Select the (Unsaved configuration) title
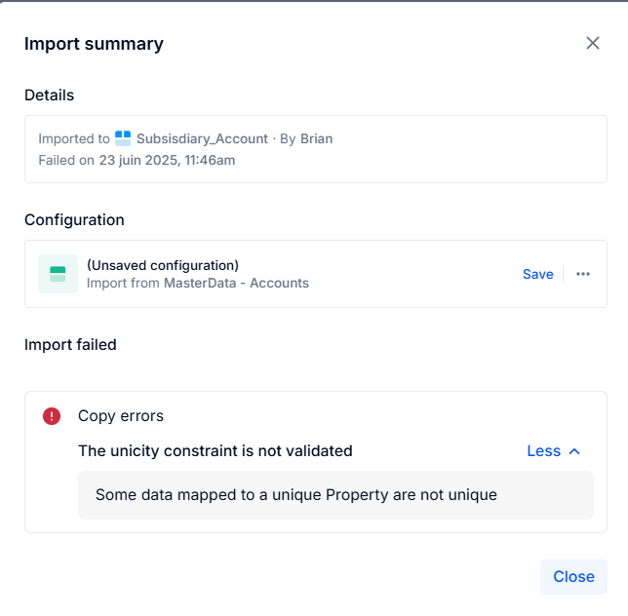628x616 pixels. tap(163, 265)
